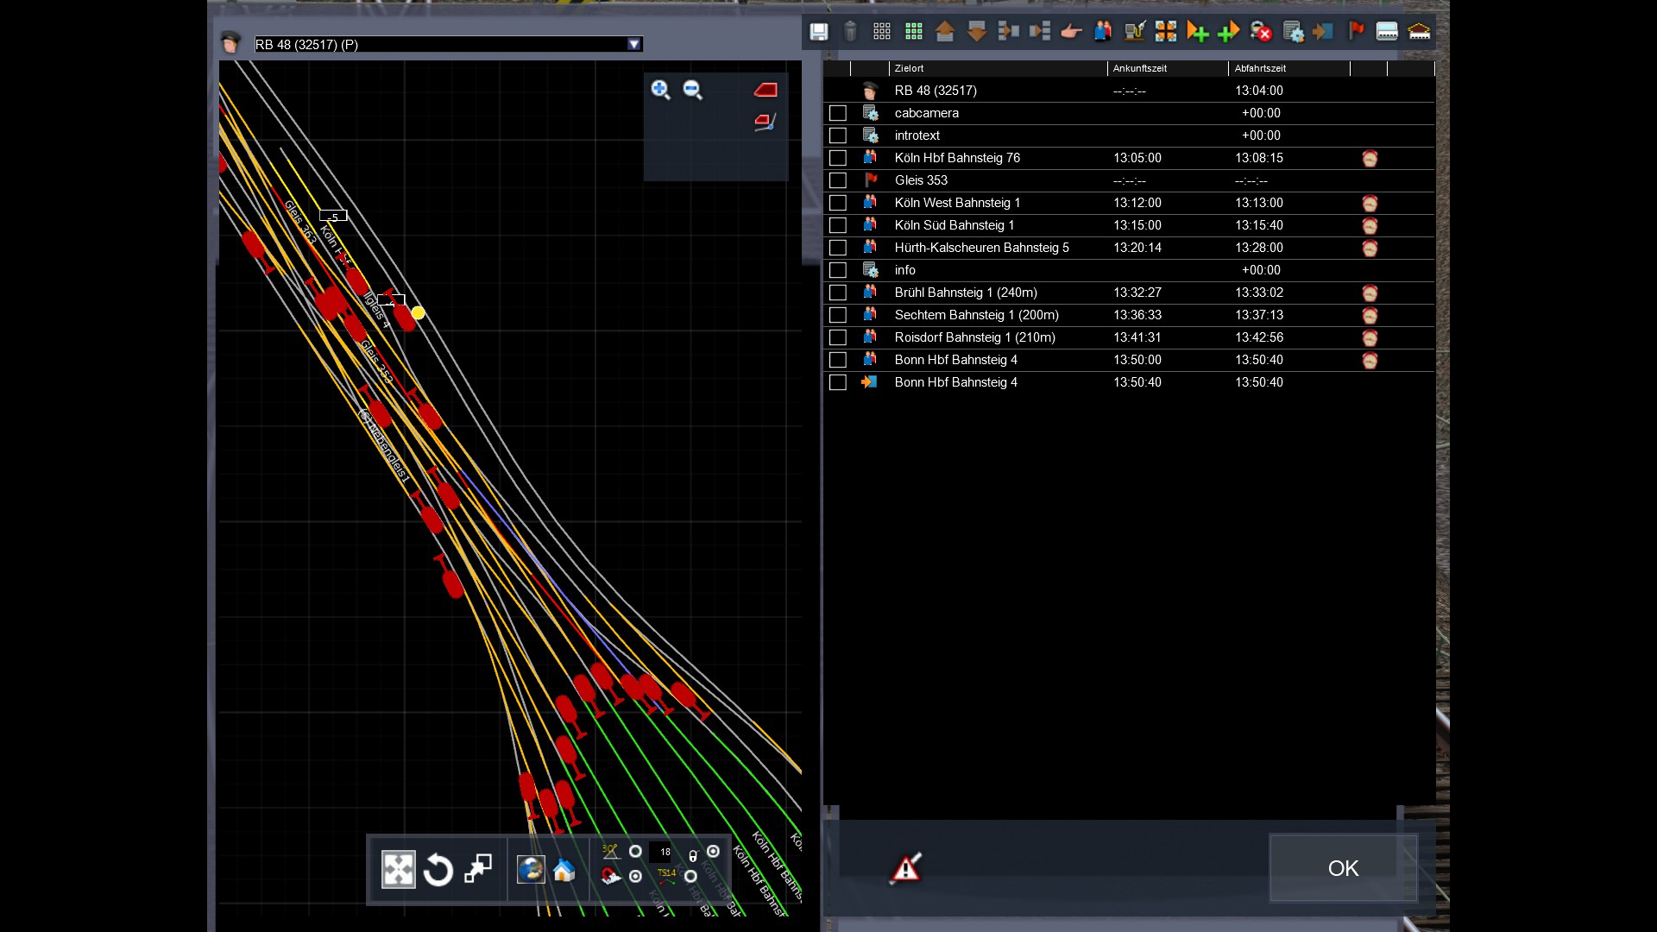Click the yellow train marker dot on map
The image size is (1657, 932).
419,313
